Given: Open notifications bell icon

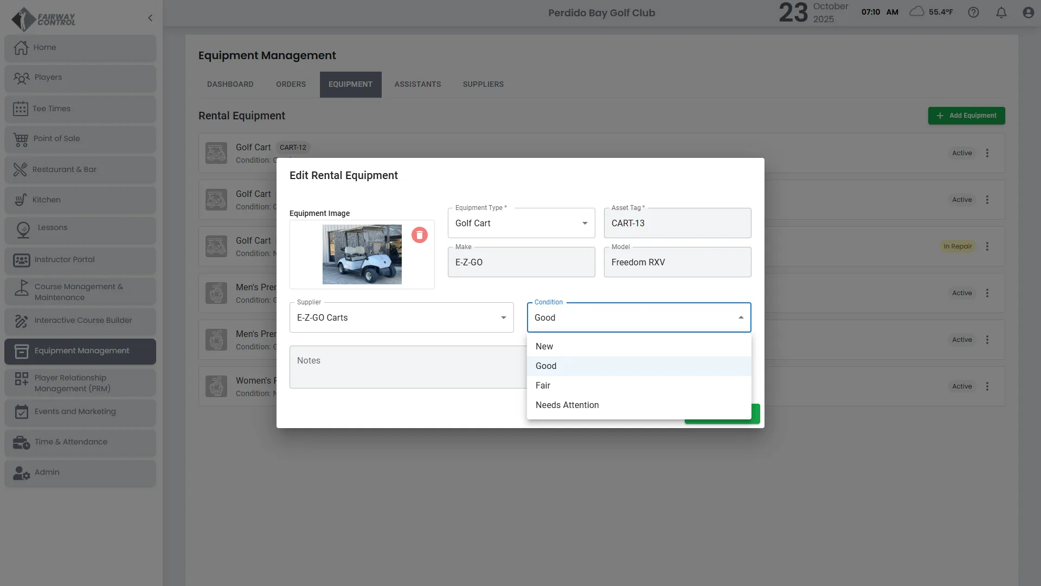Looking at the screenshot, I should click(x=1001, y=12).
